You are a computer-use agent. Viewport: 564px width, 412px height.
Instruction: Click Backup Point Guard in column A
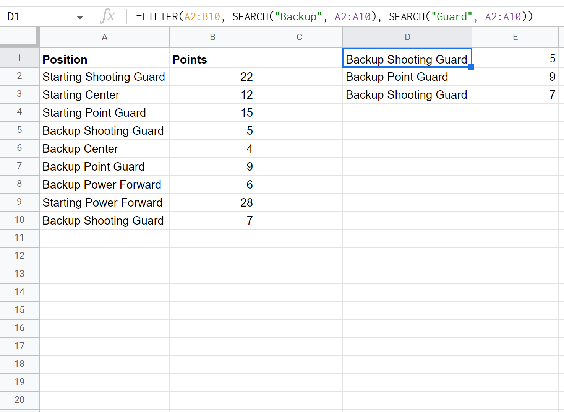point(104,166)
